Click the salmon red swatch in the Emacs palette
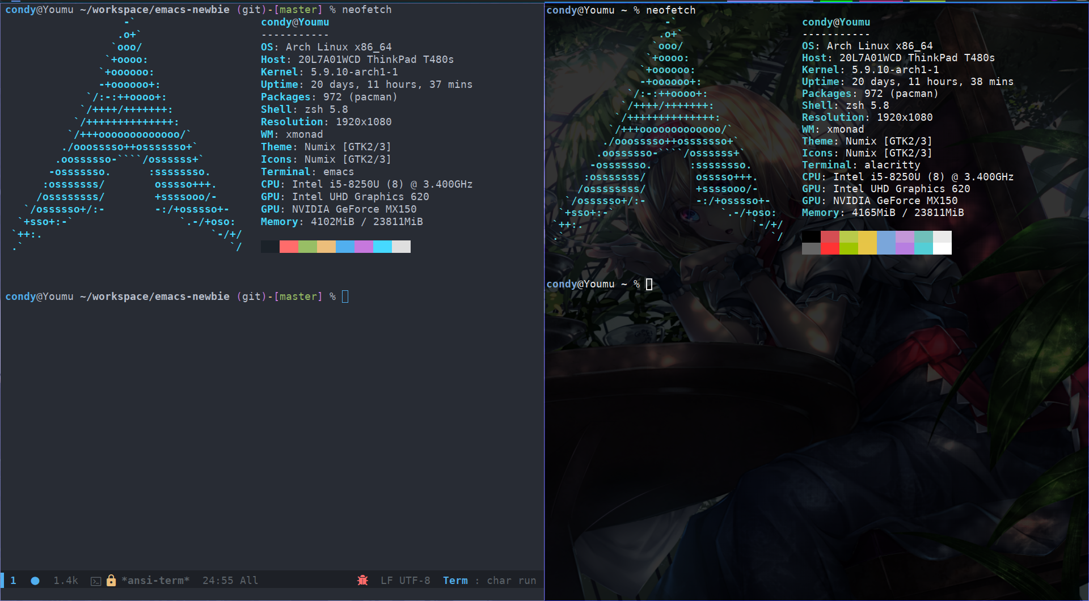This screenshot has width=1089, height=601. pos(289,247)
